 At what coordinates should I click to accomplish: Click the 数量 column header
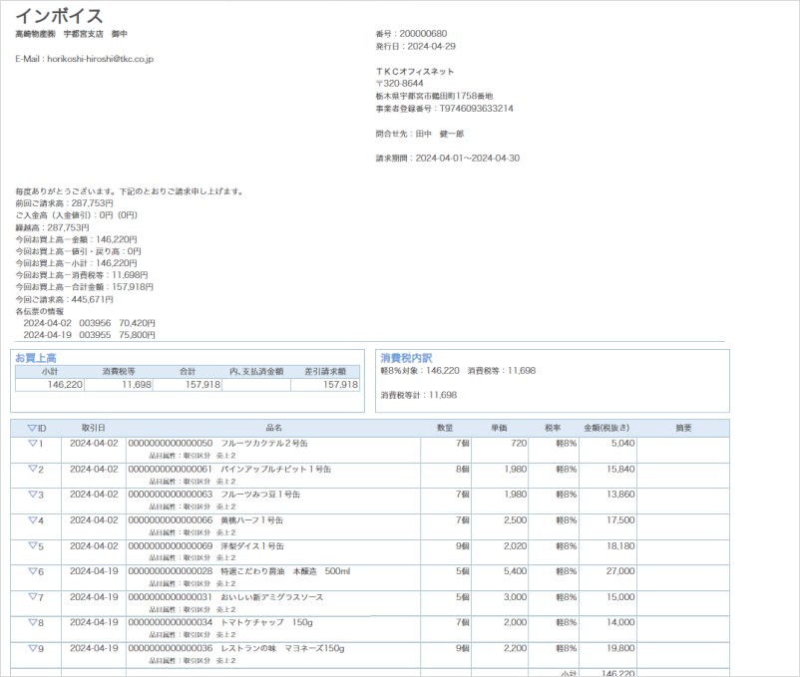coord(445,428)
